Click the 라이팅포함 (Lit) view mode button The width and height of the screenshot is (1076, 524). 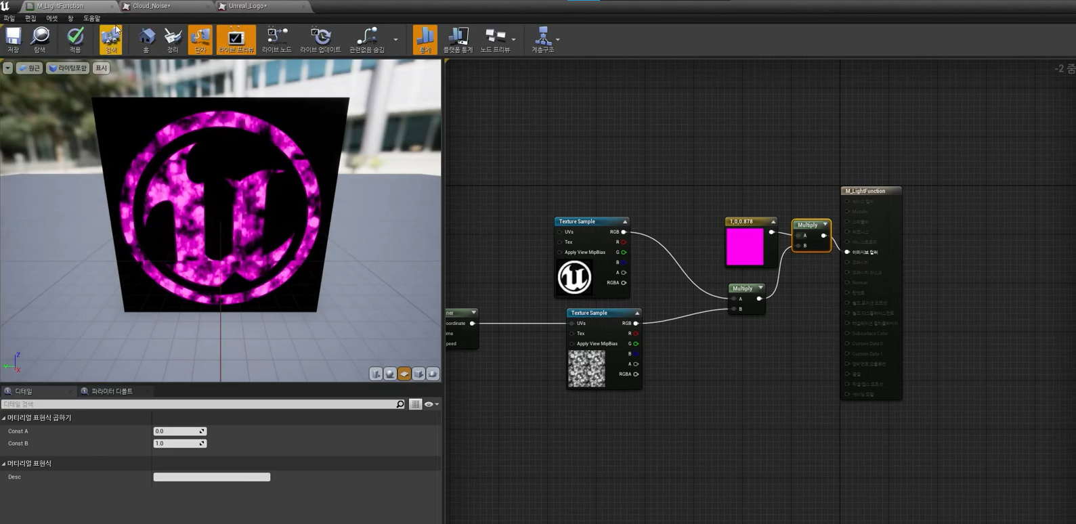[68, 68]
